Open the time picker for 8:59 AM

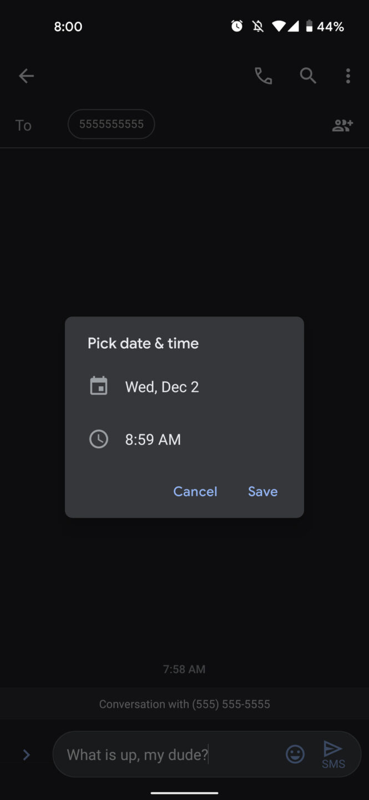coord(153,439)
